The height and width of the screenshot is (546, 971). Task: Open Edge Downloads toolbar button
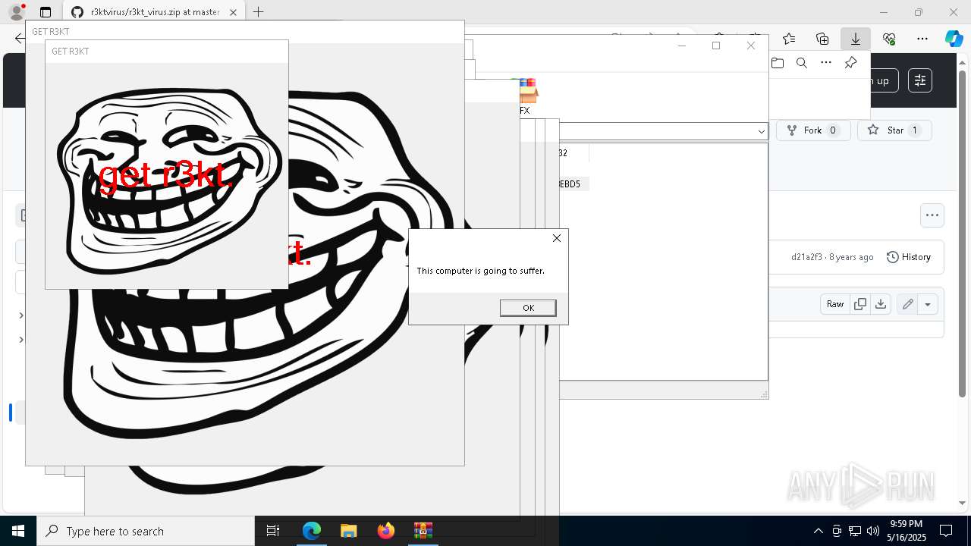coord(855,39)
